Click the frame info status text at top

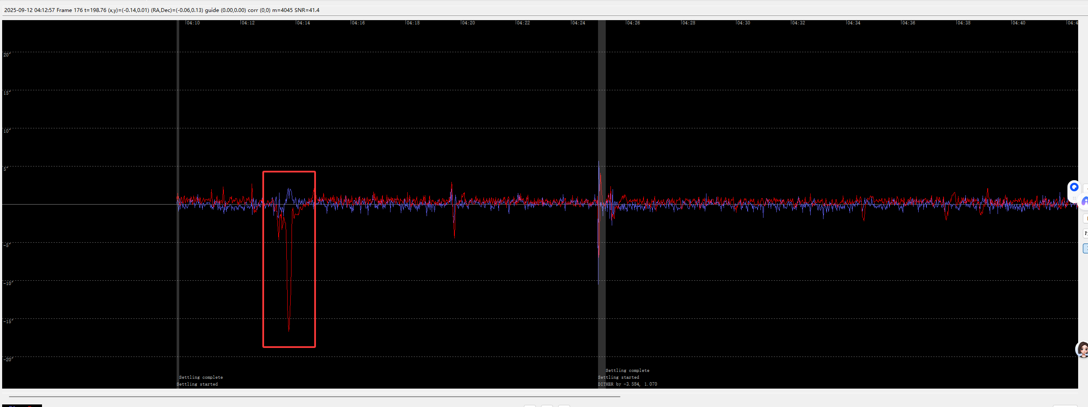162,10
